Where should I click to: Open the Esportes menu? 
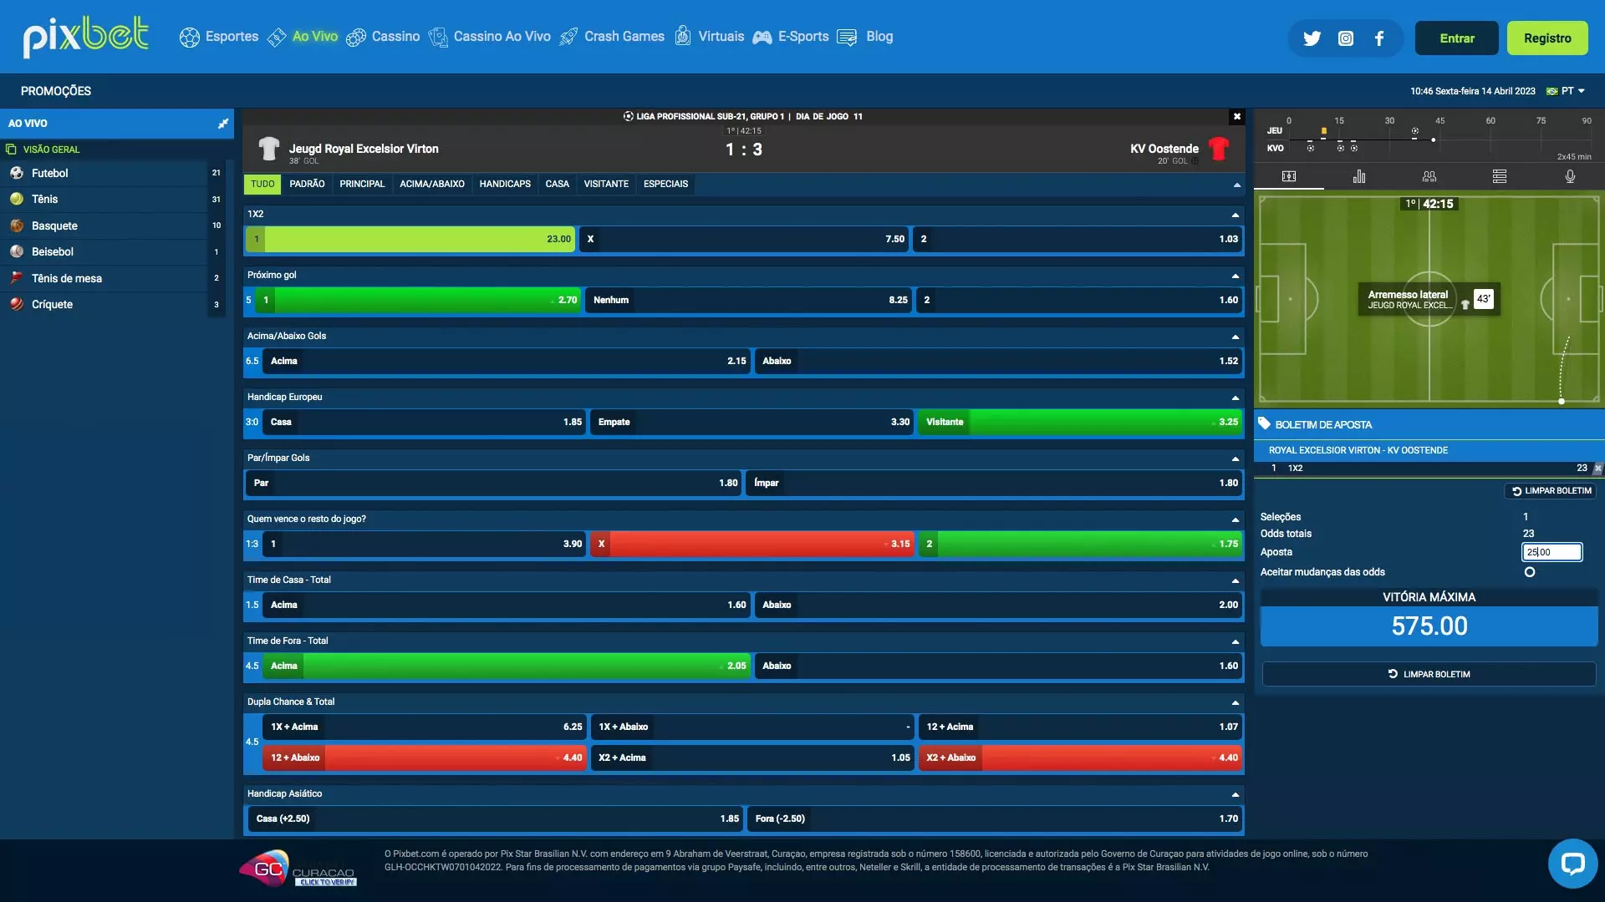coord(219,37)
